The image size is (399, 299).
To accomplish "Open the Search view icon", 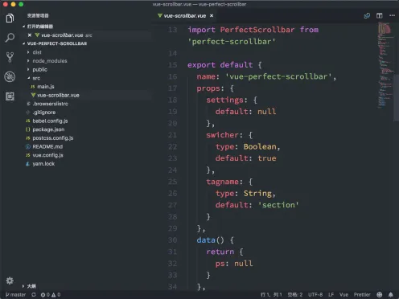I will tap(10, 38).
